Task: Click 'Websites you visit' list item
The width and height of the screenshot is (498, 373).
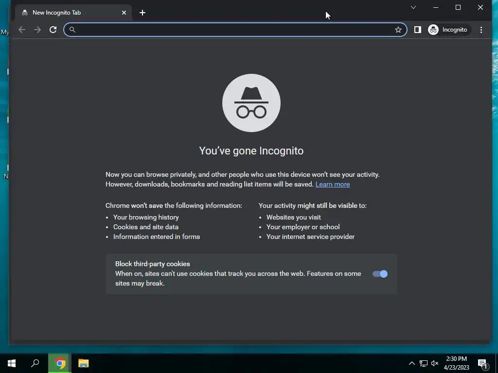Action: (293, 217)
